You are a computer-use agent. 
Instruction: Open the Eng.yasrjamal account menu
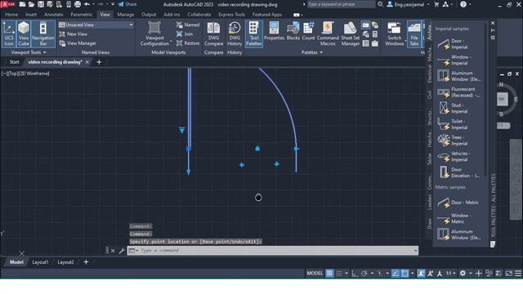coord(408,4)
